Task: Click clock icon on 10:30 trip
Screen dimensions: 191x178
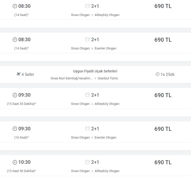Action: click(15, 162)
